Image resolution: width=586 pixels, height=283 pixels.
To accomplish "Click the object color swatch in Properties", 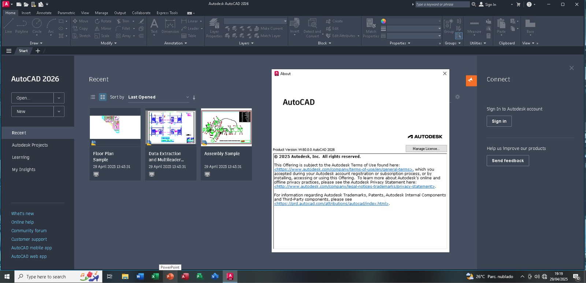I will click(x=383, y=21).
